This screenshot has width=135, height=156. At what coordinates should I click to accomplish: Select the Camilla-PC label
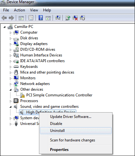tap(24, 27)
